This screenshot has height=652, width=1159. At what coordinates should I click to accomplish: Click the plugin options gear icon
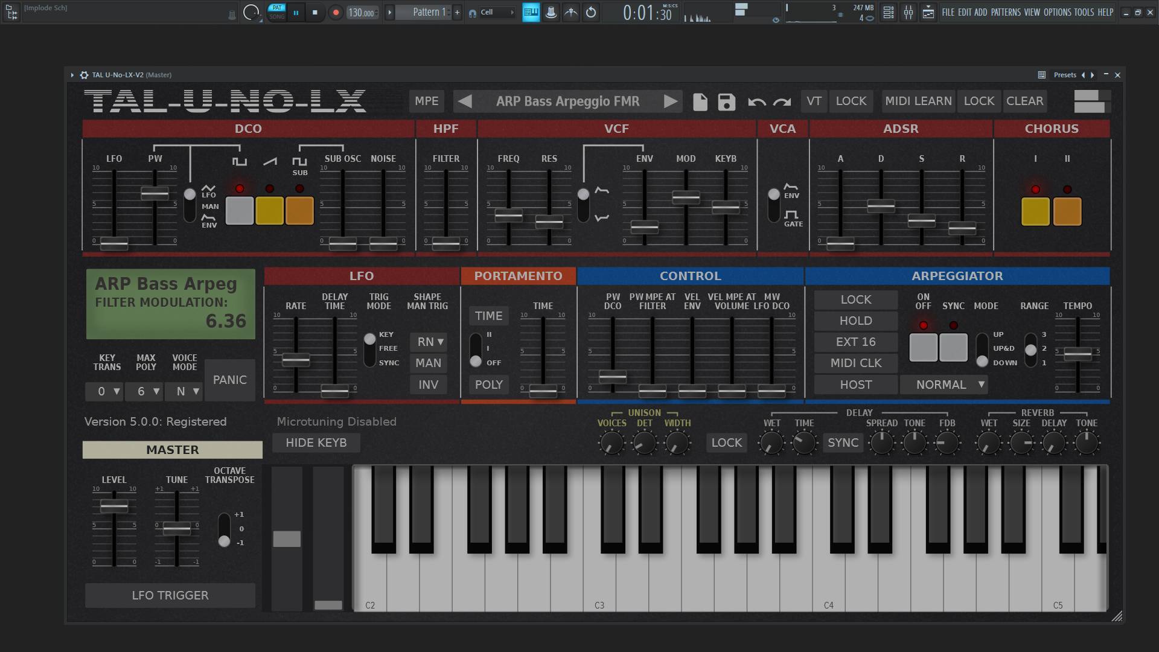(84, 75)
